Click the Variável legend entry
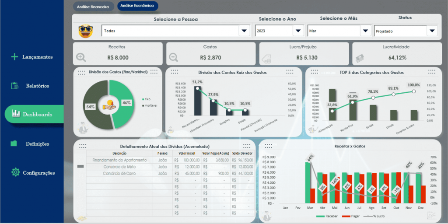 (150, 105)
